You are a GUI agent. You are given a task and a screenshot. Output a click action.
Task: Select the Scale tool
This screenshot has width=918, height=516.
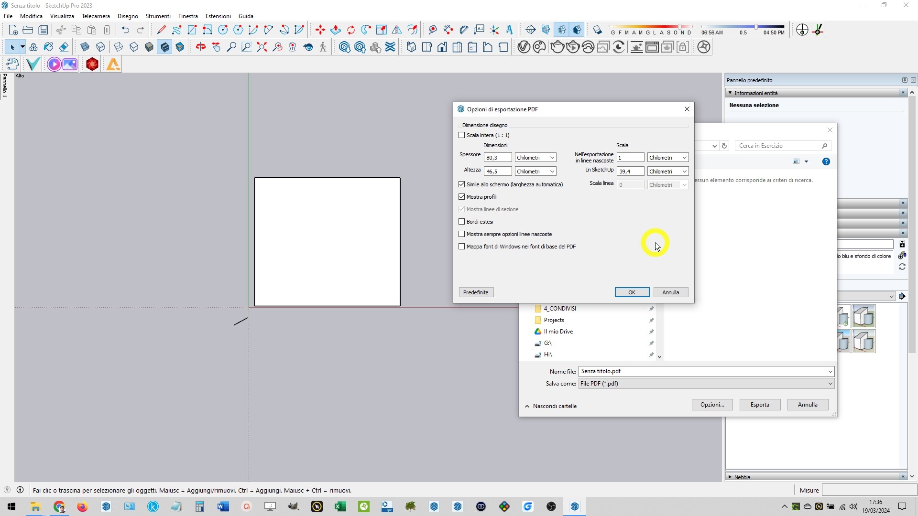(381, 30)
